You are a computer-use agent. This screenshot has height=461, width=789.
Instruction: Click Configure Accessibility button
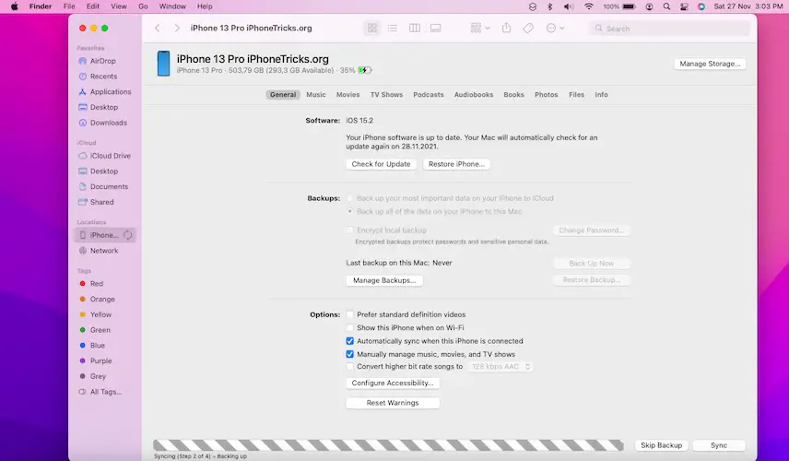tap(393, 383)
